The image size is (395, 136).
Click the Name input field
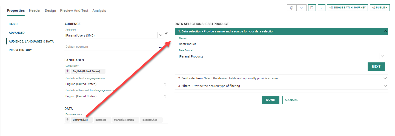coord(279,44)
